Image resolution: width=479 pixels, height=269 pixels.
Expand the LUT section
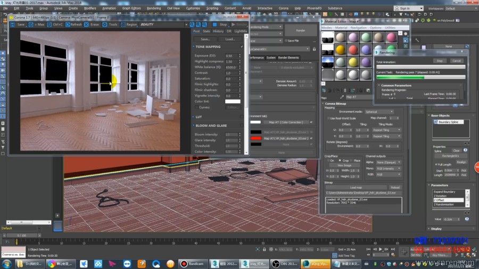pyautogui.click(x=198, y=116)
